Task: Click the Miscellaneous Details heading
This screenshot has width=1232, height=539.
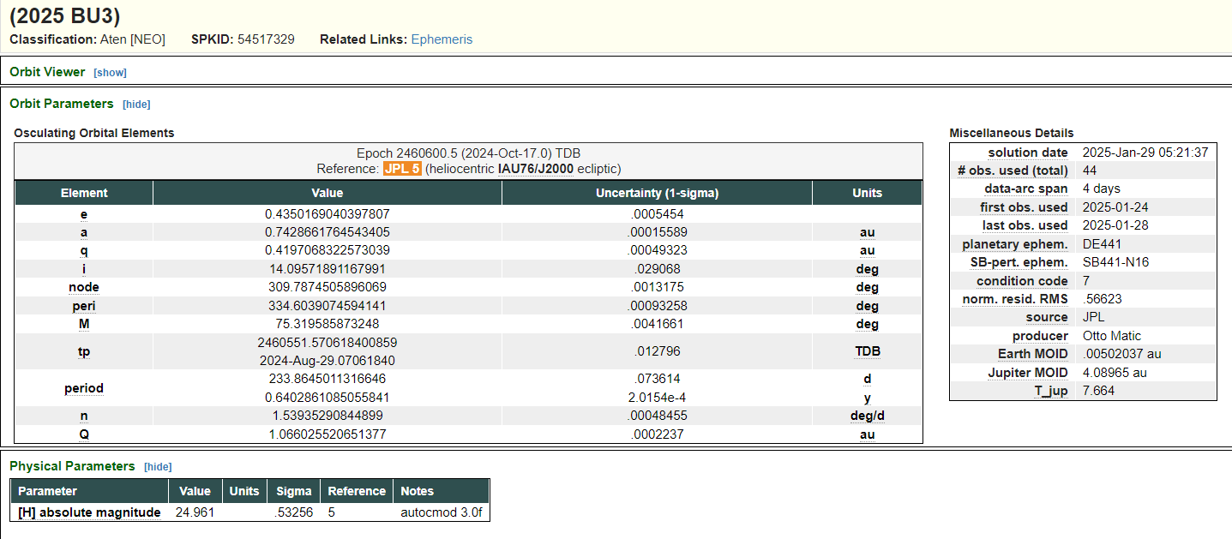Action: pos(1011,133)
